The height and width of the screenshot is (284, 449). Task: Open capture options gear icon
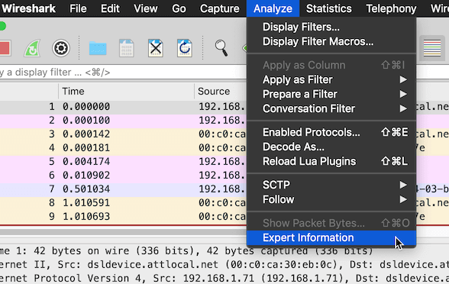(x=61, y=48)
